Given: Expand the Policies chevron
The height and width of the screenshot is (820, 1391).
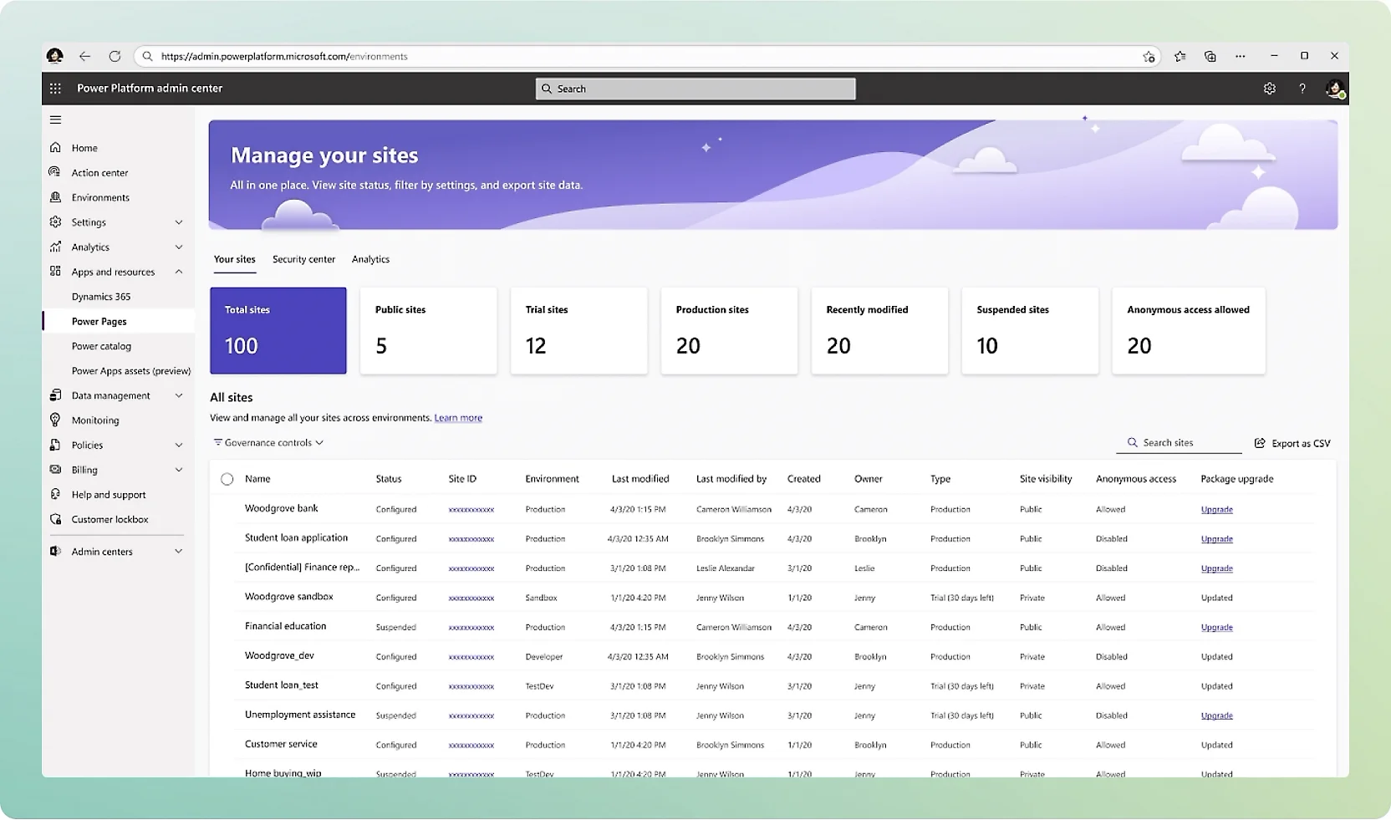Looking at the screenshot, I should 178,445.
